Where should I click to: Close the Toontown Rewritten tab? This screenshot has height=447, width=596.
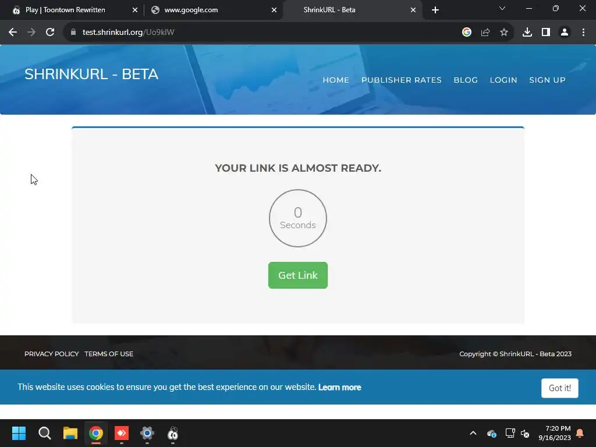[135, 10]
